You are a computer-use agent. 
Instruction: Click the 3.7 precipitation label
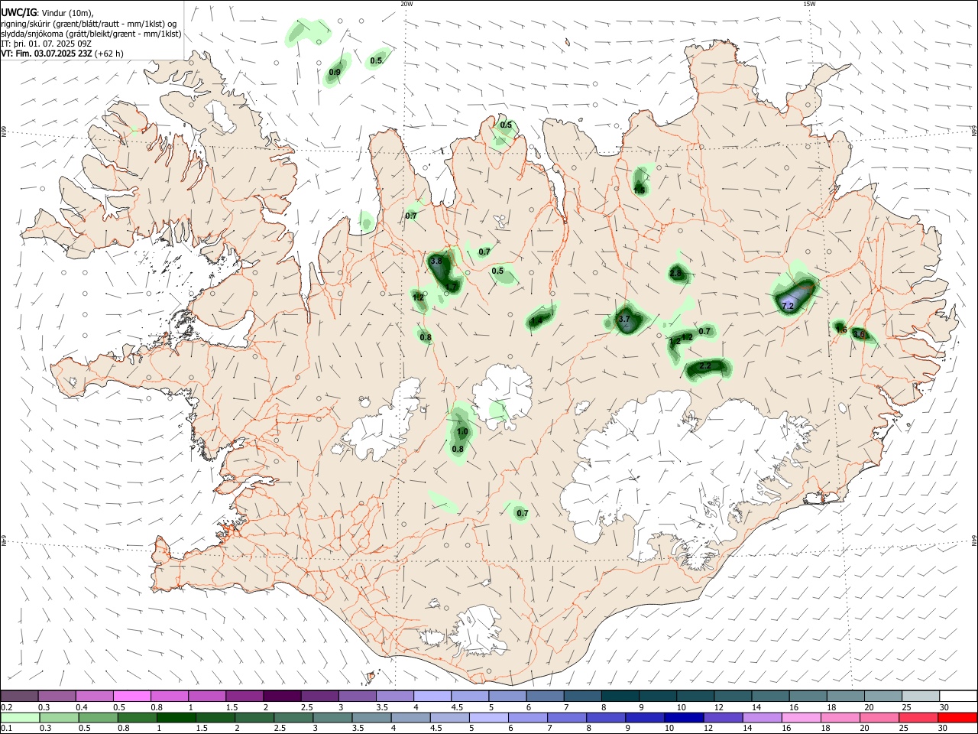click(x=624, y=319)
